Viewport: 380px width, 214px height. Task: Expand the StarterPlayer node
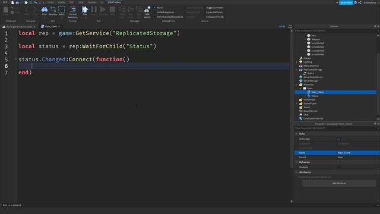(296, 103)
